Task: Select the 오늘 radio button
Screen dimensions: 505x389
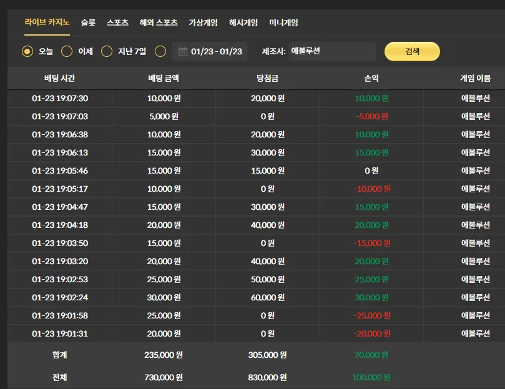Action: click(x=27, y=51)
